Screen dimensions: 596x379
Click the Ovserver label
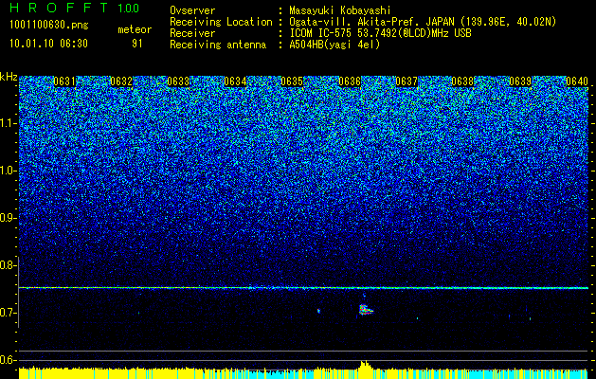coord(192,10)
